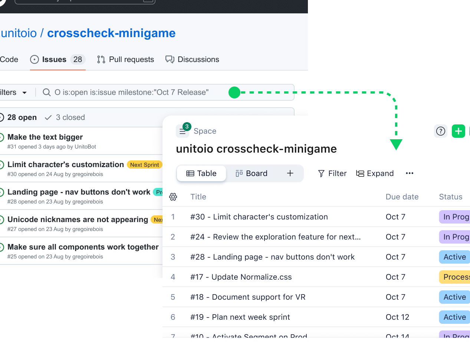Click the help question mark icon
This screenshot has height=342, width=470.
[x=441, y=131]
